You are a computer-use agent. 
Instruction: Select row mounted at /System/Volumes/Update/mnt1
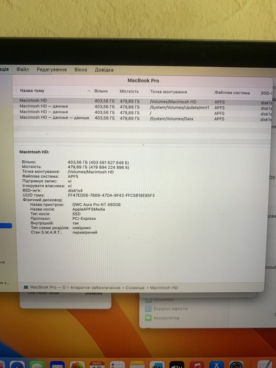(142, 107)
